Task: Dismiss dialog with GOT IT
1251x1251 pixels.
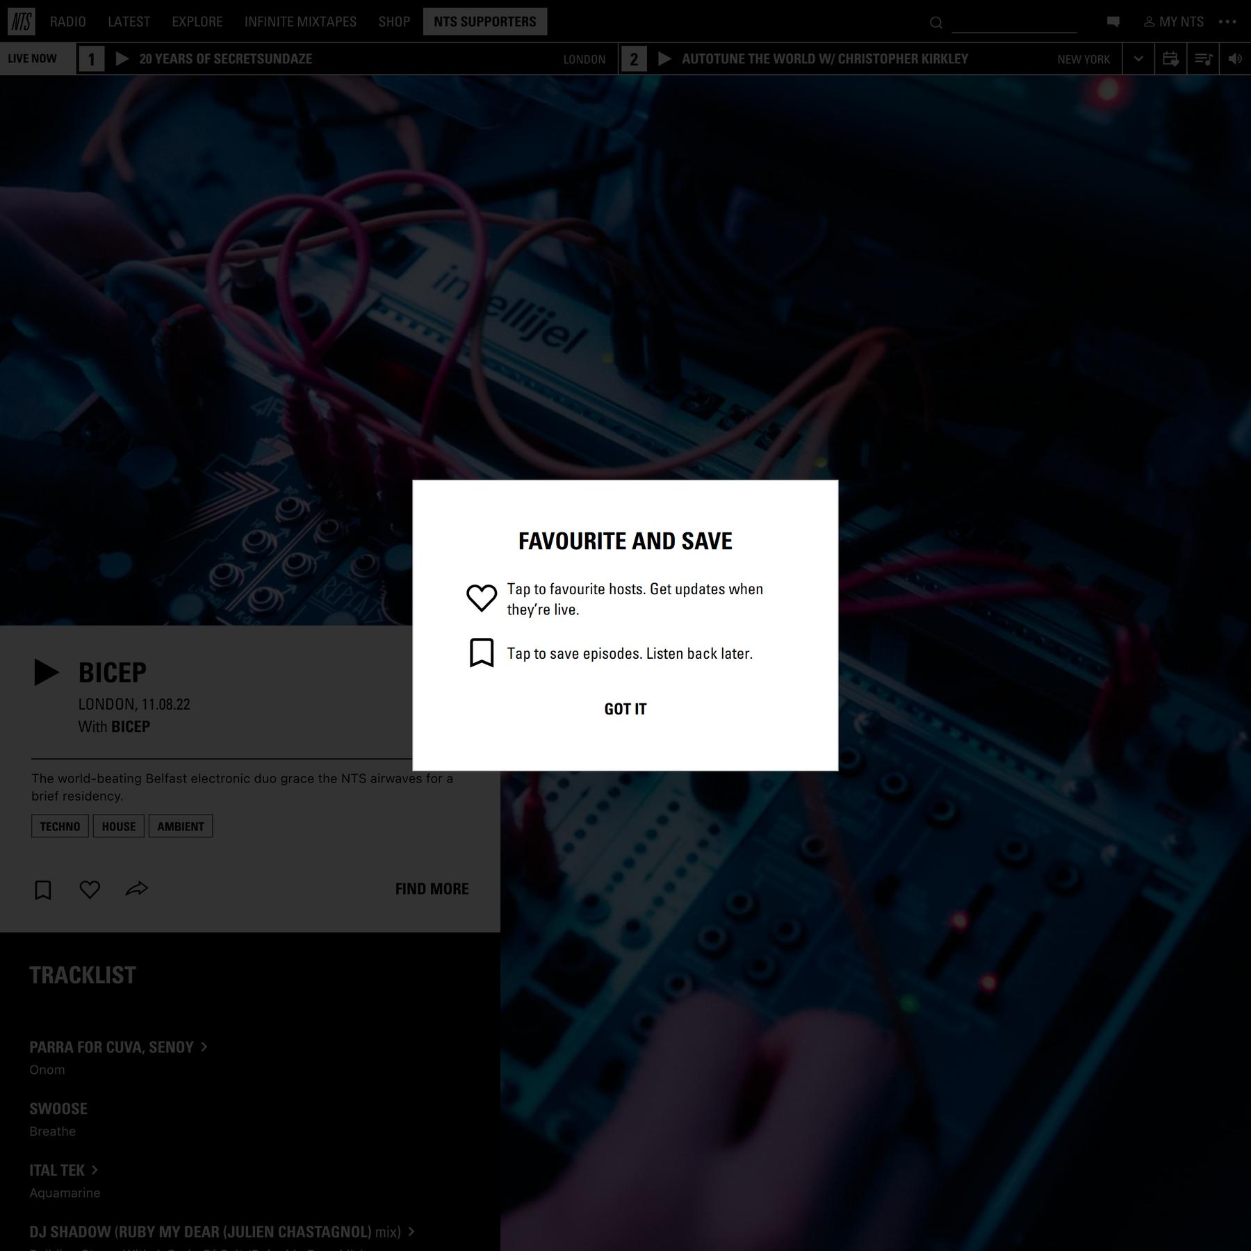Action: tap(625, 709)
